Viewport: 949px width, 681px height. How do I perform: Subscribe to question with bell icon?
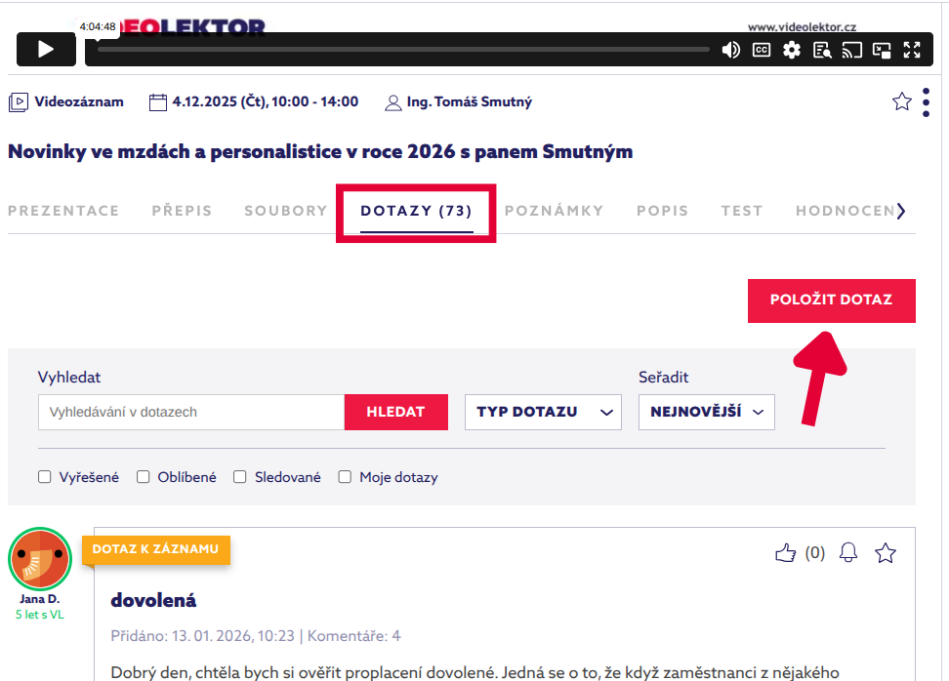coord(848,553)
